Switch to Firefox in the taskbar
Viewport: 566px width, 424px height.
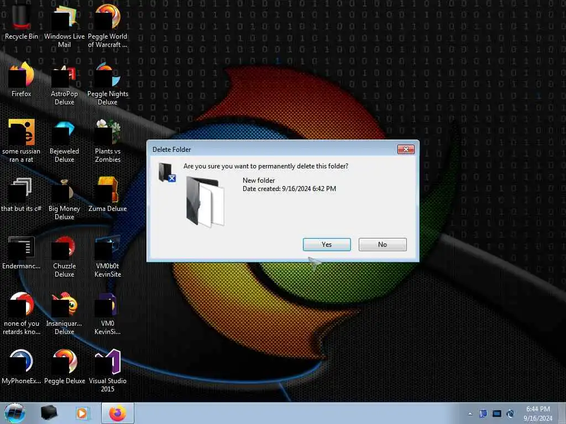(118, 413)
